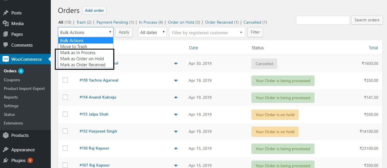This screenshot has height=168, width=387.
Task: Click the Comments speech bubble icon
Action: 5,45
